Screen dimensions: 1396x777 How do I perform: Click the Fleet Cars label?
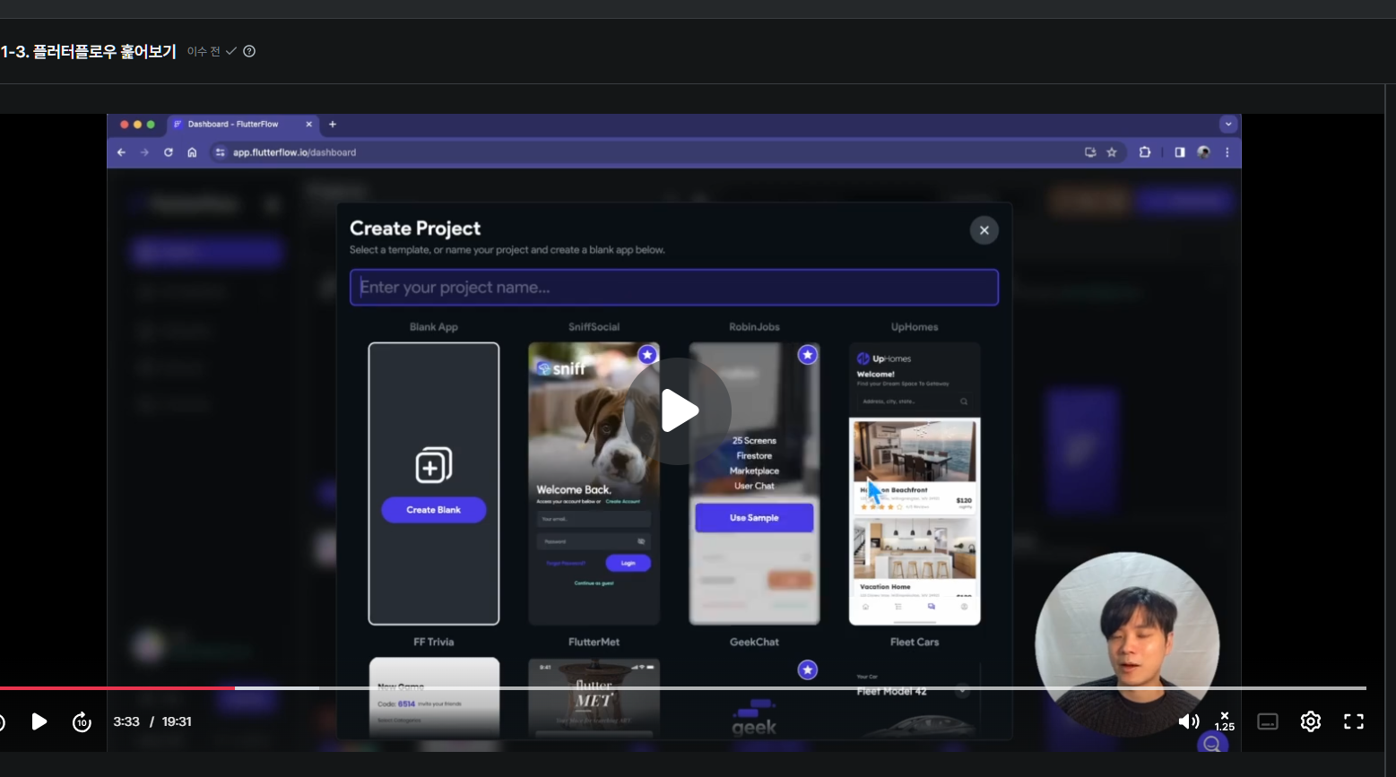click(915, 642)
